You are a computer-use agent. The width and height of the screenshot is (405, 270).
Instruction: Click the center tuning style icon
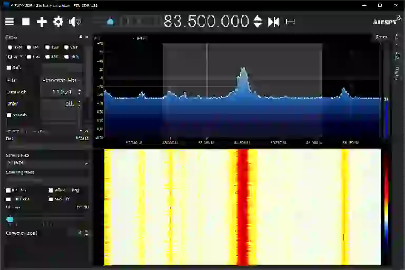click(x=273, y=22)
